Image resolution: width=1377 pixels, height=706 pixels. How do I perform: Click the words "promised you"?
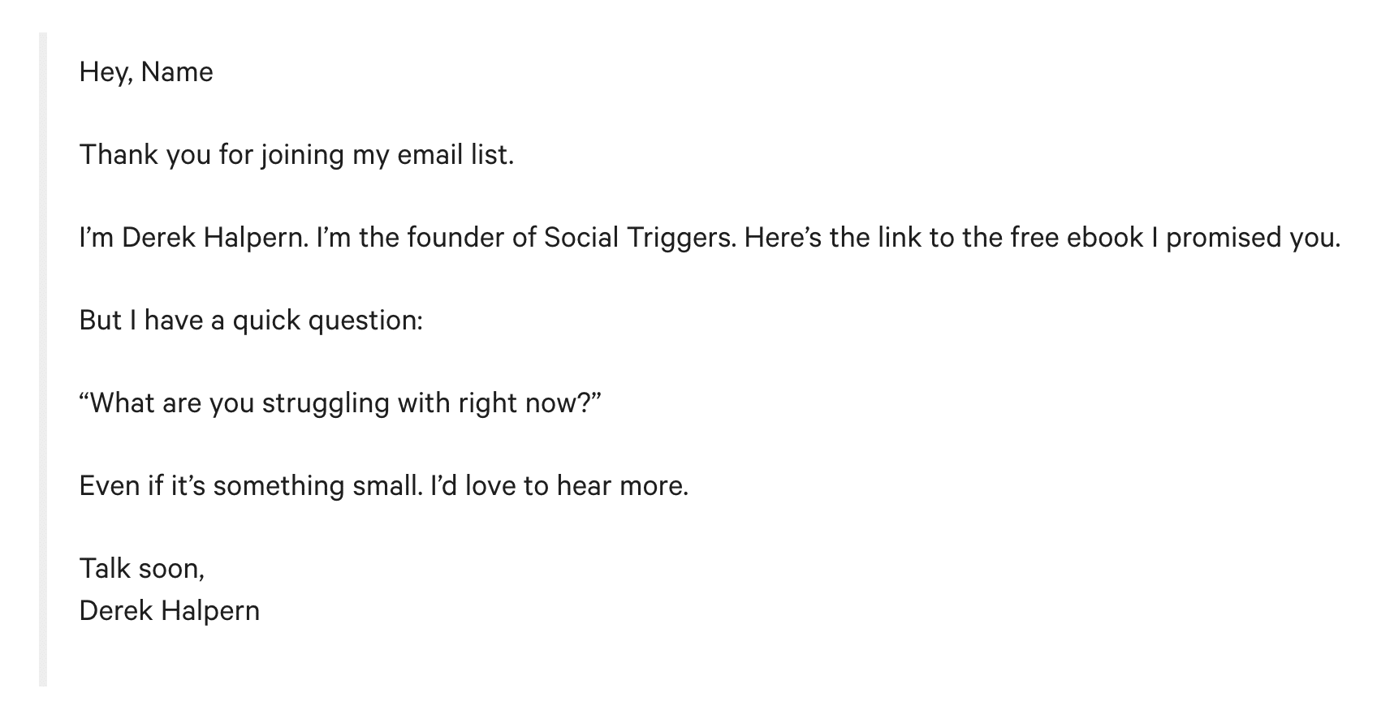click(x=1252, y=237)
